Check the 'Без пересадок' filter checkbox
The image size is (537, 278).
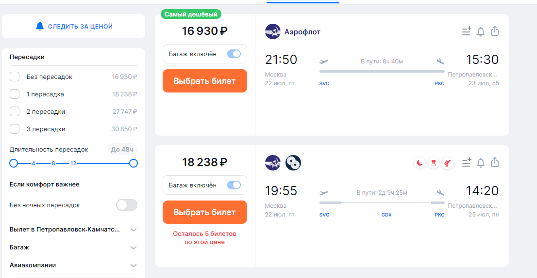15,77
